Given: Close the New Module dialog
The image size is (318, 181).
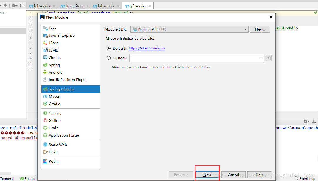Looking at the screenshot, I should click(x=271, y=17).
